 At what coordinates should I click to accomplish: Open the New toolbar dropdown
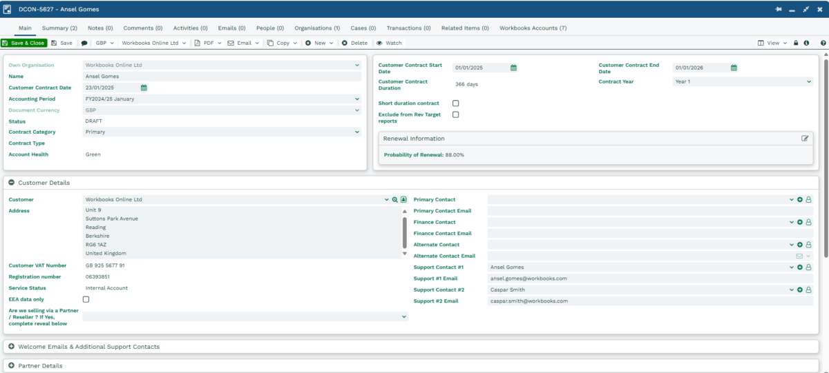coord(319,43)
